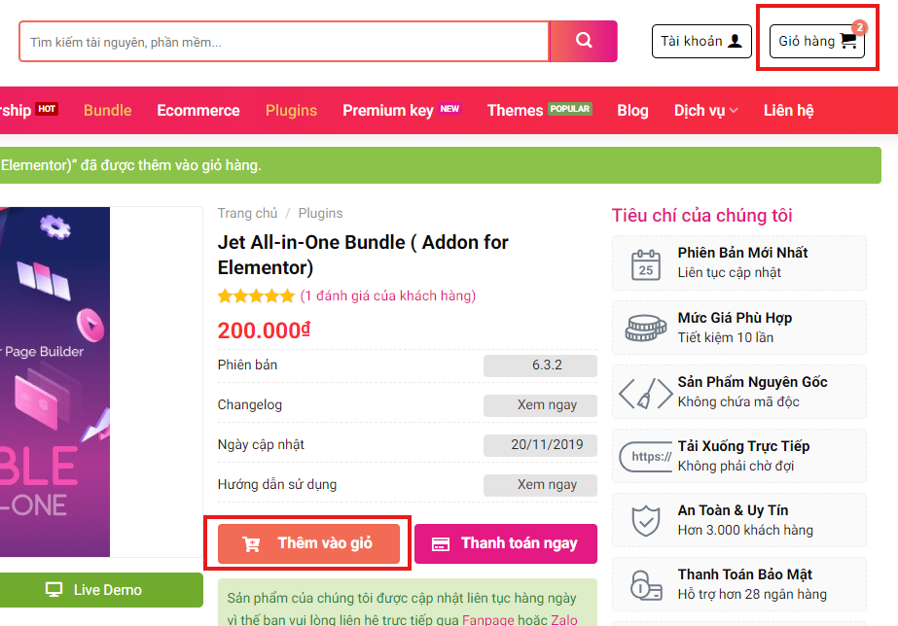898x626 pixels.
Task: Open the Live Demo button
Action: click(94, 590)
